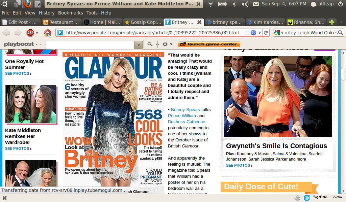Open the Prince William link
Image resolution: width=346 pixels, height=202 pixels.
pyautogui.click(x=182, y=116)
